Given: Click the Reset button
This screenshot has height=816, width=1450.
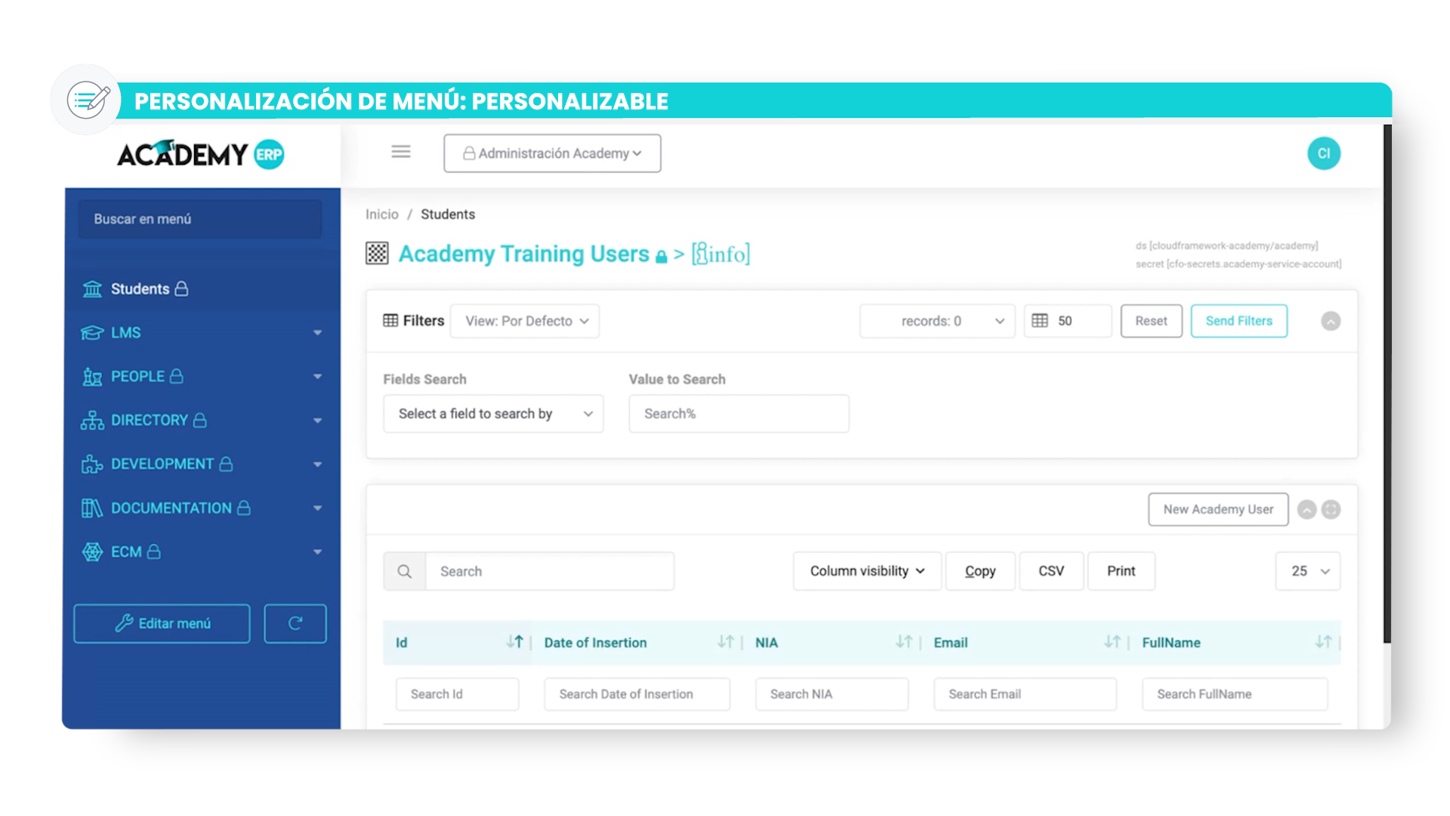Looking at the screenshot, I should tap(1151, 321).
